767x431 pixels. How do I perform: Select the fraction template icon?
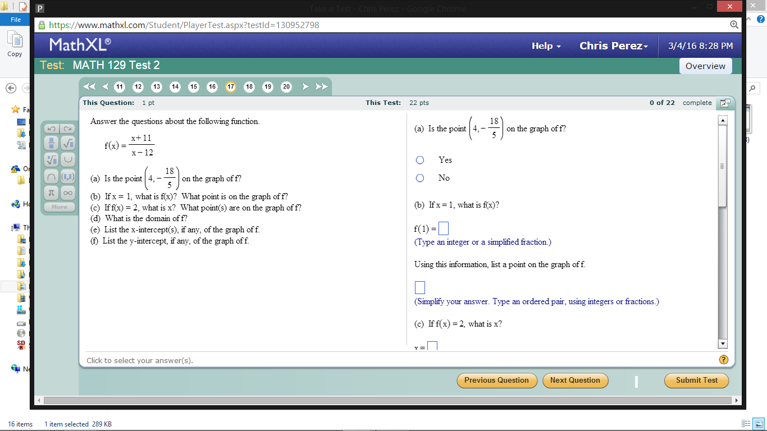point(52,143)
